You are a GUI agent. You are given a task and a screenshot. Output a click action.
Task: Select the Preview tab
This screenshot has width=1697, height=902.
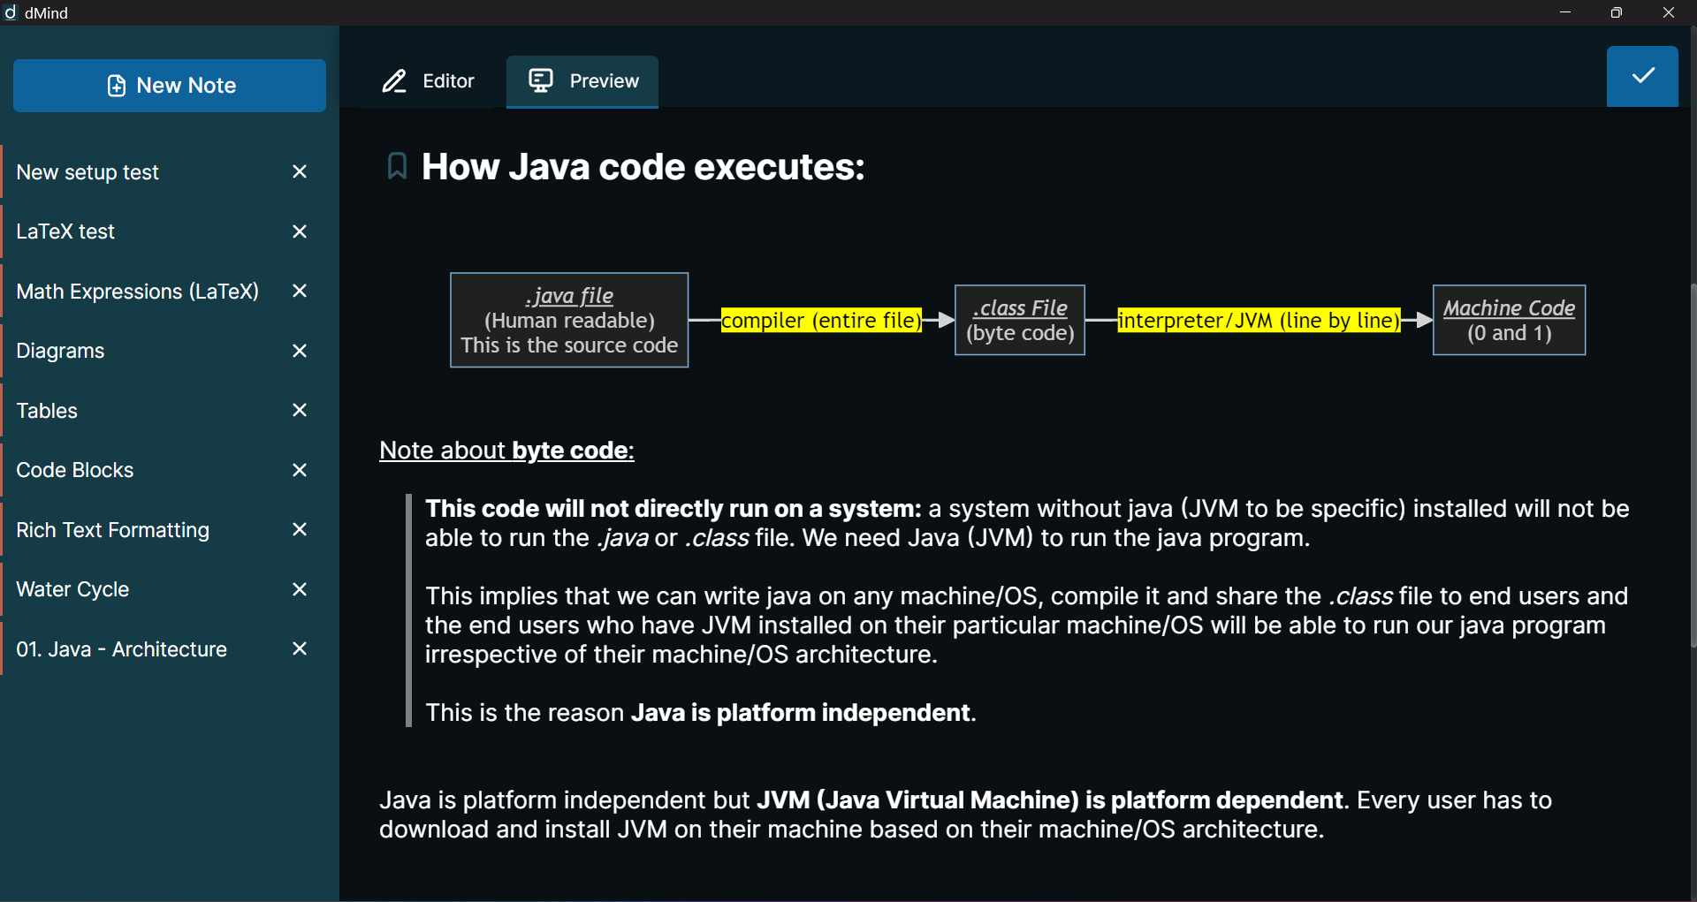pyautogui.click(x=582, y=81)
